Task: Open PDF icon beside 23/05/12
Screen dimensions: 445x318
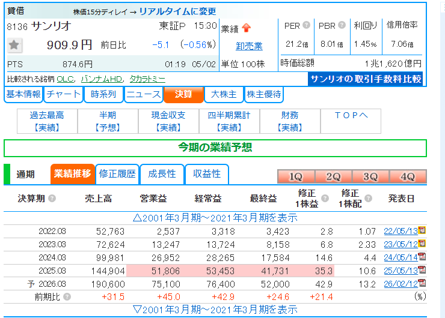Action: click(x=422, y=243)
